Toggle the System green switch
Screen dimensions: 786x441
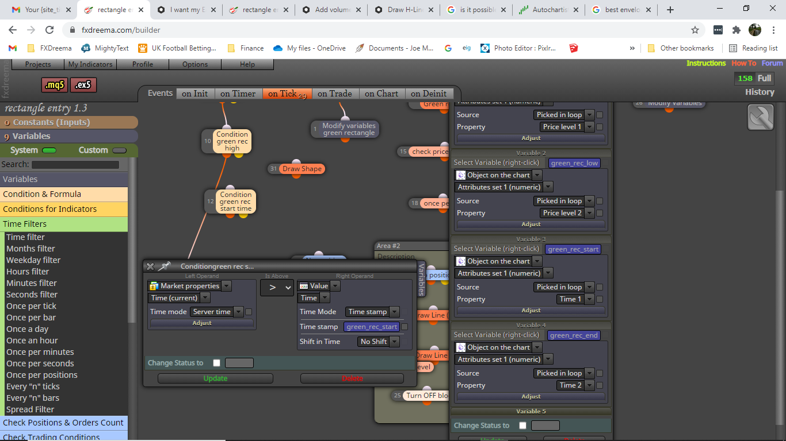click(49, 150)
